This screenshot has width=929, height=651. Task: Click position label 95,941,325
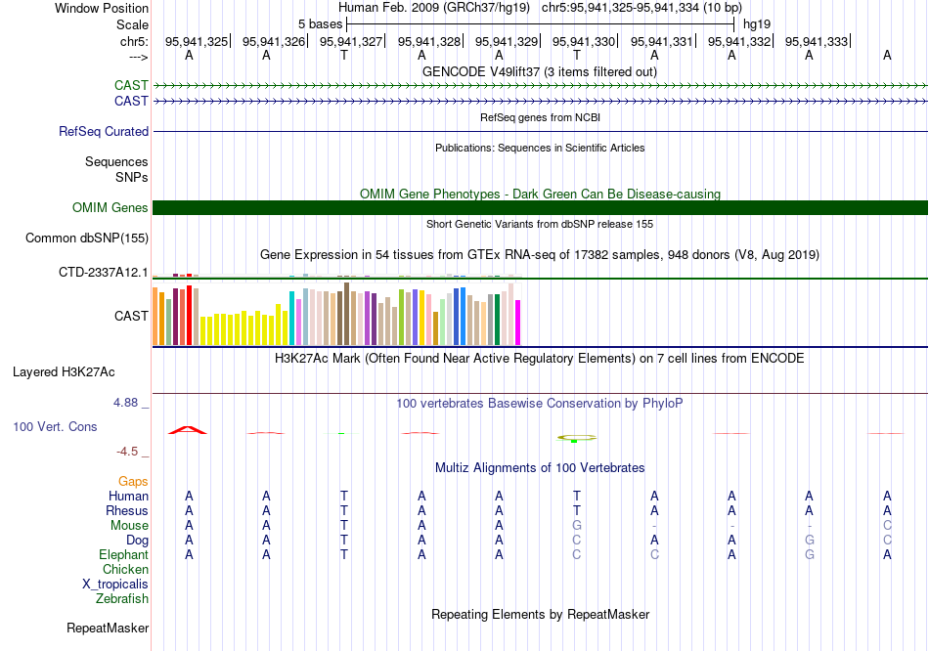197,41
